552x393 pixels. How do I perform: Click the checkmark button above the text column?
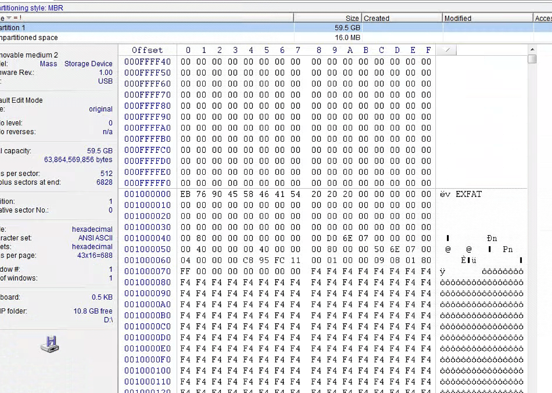[x=447, y=50]
